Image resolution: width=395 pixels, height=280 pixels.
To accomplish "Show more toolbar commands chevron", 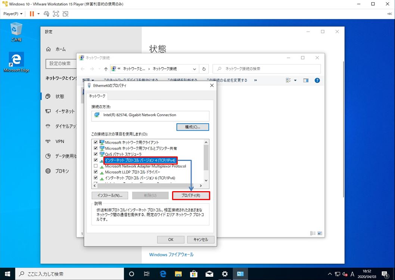I will pos(255,80).
